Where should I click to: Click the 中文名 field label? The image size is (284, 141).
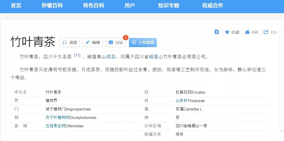coord(21,92)
